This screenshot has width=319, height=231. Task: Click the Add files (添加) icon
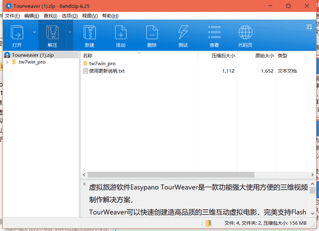[x=121, y=32]
